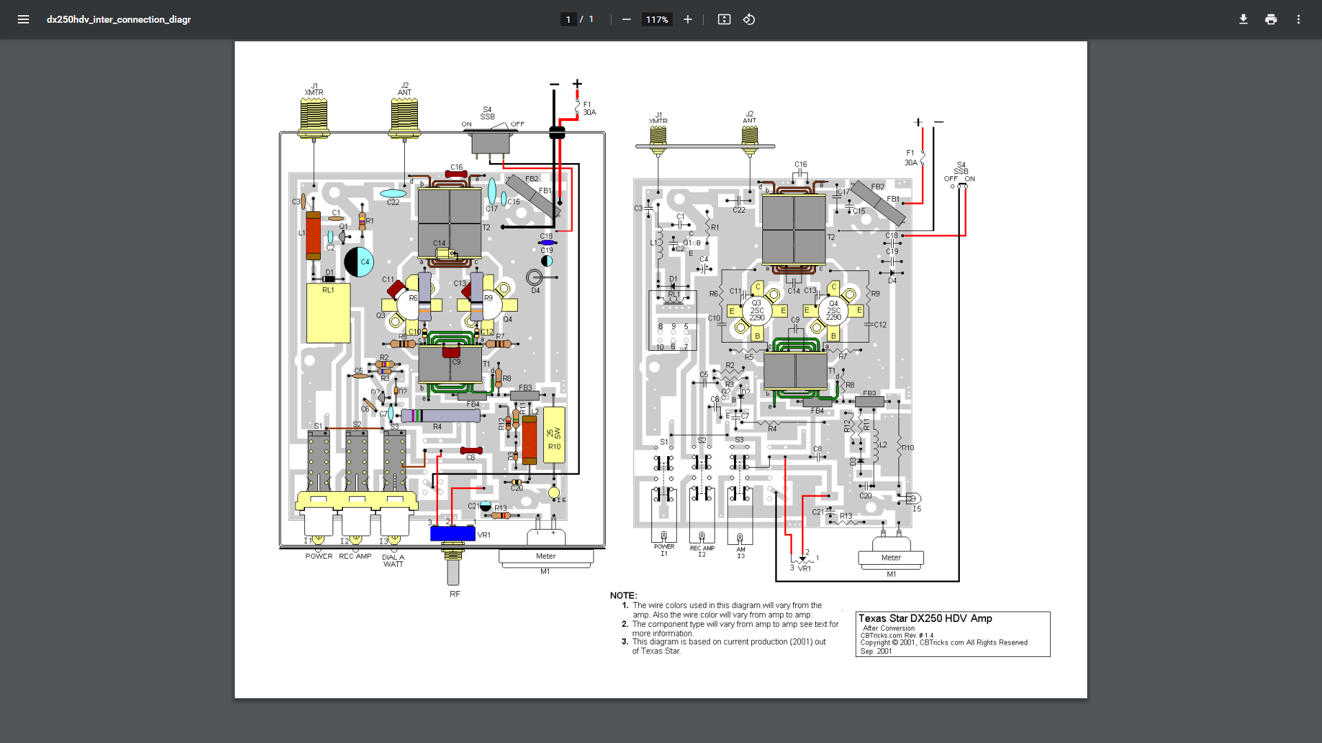
Task: Click the fit to page icon
Action: [x=724, y=19]
